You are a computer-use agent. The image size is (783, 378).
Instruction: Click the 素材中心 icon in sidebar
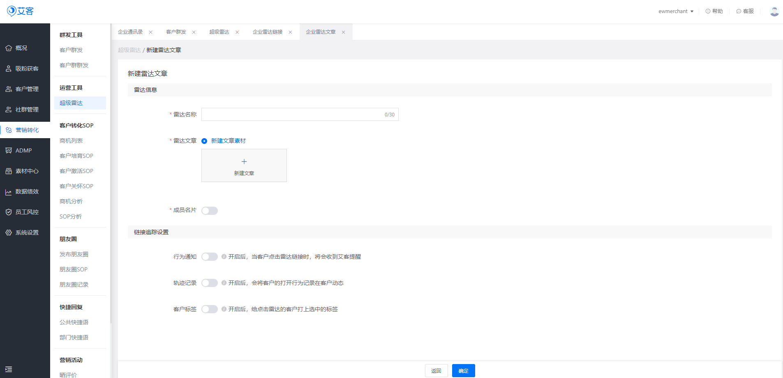pyautogui.click(x=9, y=171)
